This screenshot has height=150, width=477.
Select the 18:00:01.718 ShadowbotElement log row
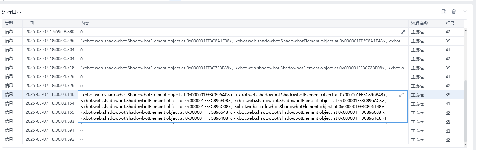click(x=241, y=68)
